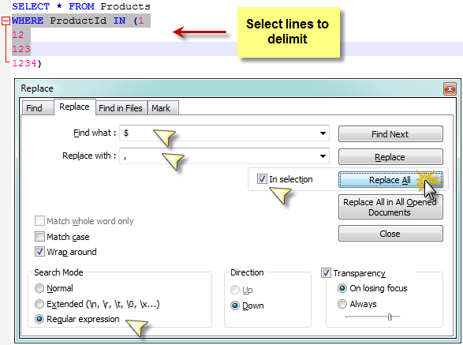
Task: Select Down direction radio button
Action: (x=235, y=306)
